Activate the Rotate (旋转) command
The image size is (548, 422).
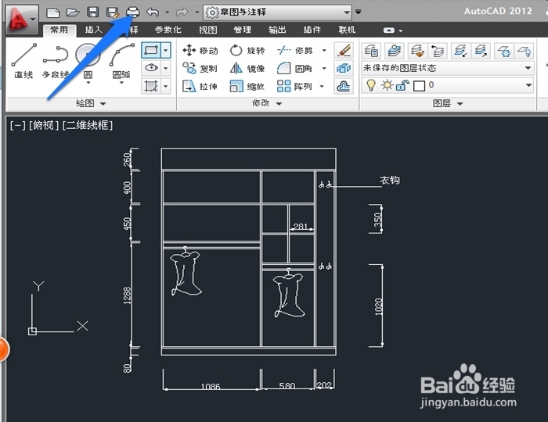pyautogui.click(x=247, y=51)
